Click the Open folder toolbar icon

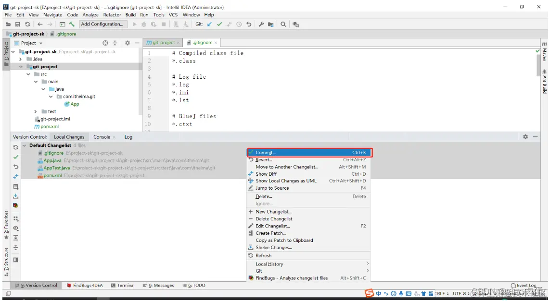pyautogui.click(x=8, y=24)
